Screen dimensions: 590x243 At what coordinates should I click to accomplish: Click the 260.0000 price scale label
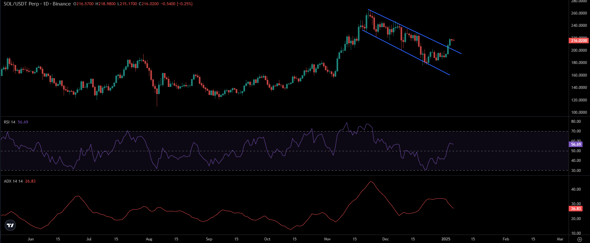point(579,13)
